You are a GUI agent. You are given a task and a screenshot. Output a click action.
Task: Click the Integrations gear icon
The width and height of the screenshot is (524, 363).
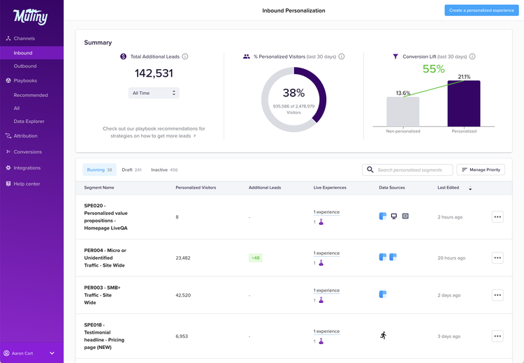point(8,168)
